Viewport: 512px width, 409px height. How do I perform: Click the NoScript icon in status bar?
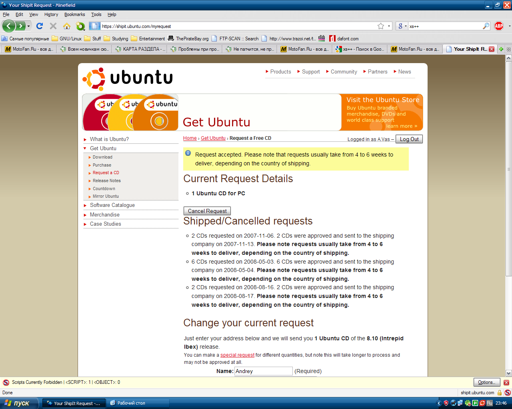(x=508, y=393)
